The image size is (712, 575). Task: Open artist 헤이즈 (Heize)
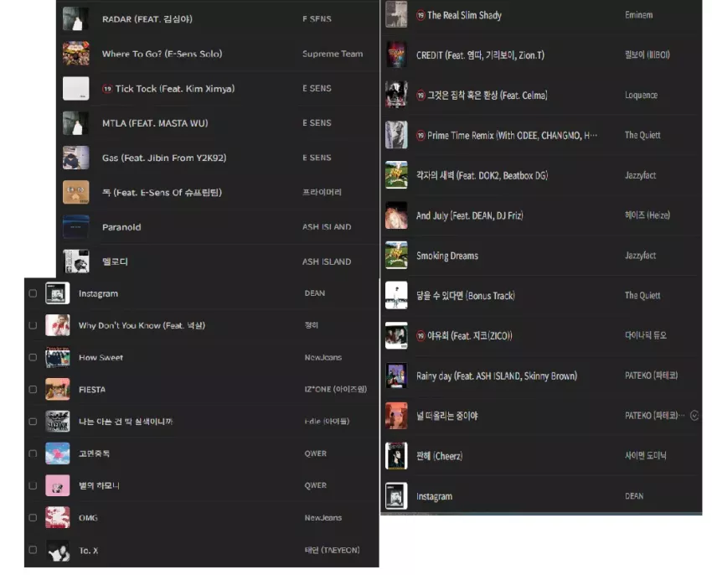(647, 215)
